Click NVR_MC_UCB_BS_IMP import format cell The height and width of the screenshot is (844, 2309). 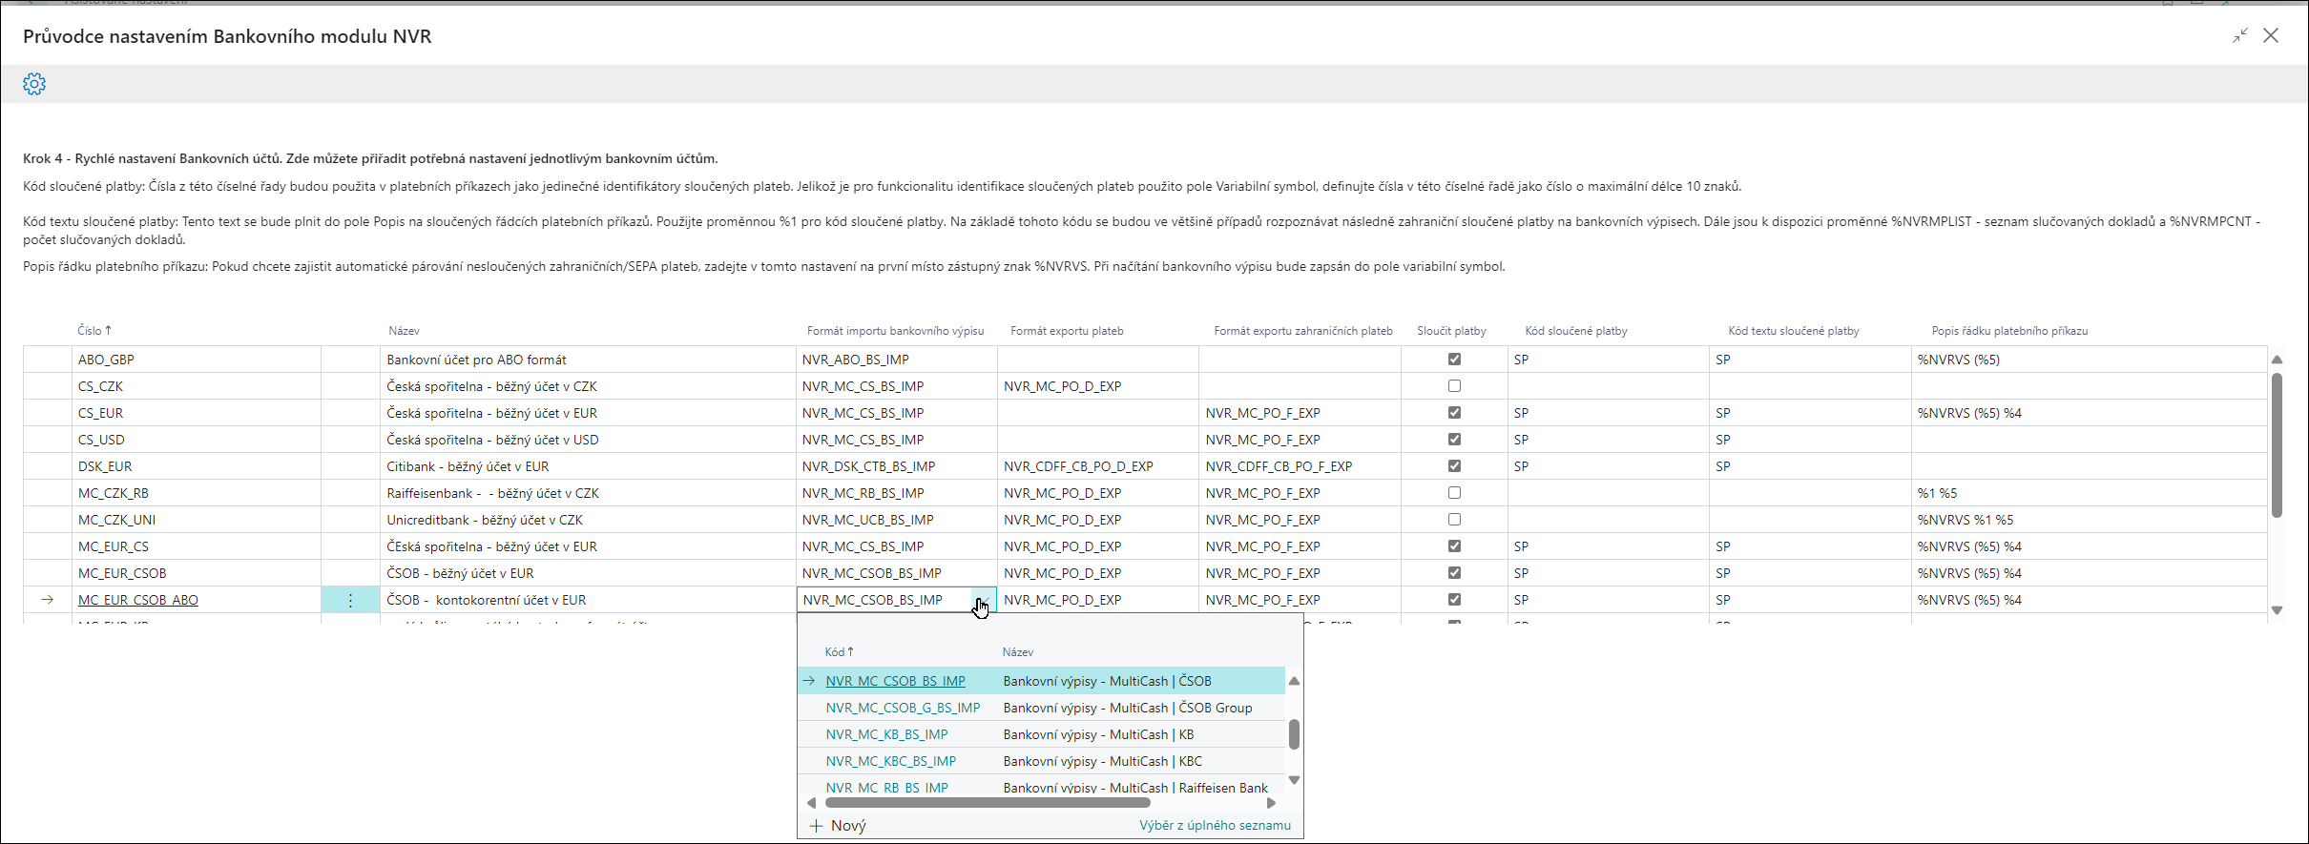pos(897,520)
